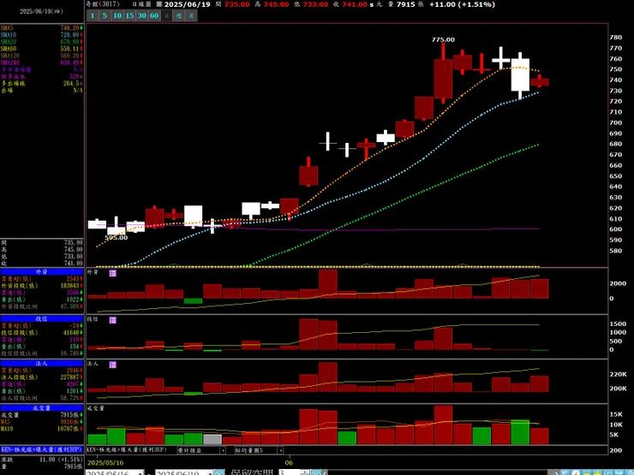
Task: Select the 15-minute timeframe button
Action: coord(129,15)
